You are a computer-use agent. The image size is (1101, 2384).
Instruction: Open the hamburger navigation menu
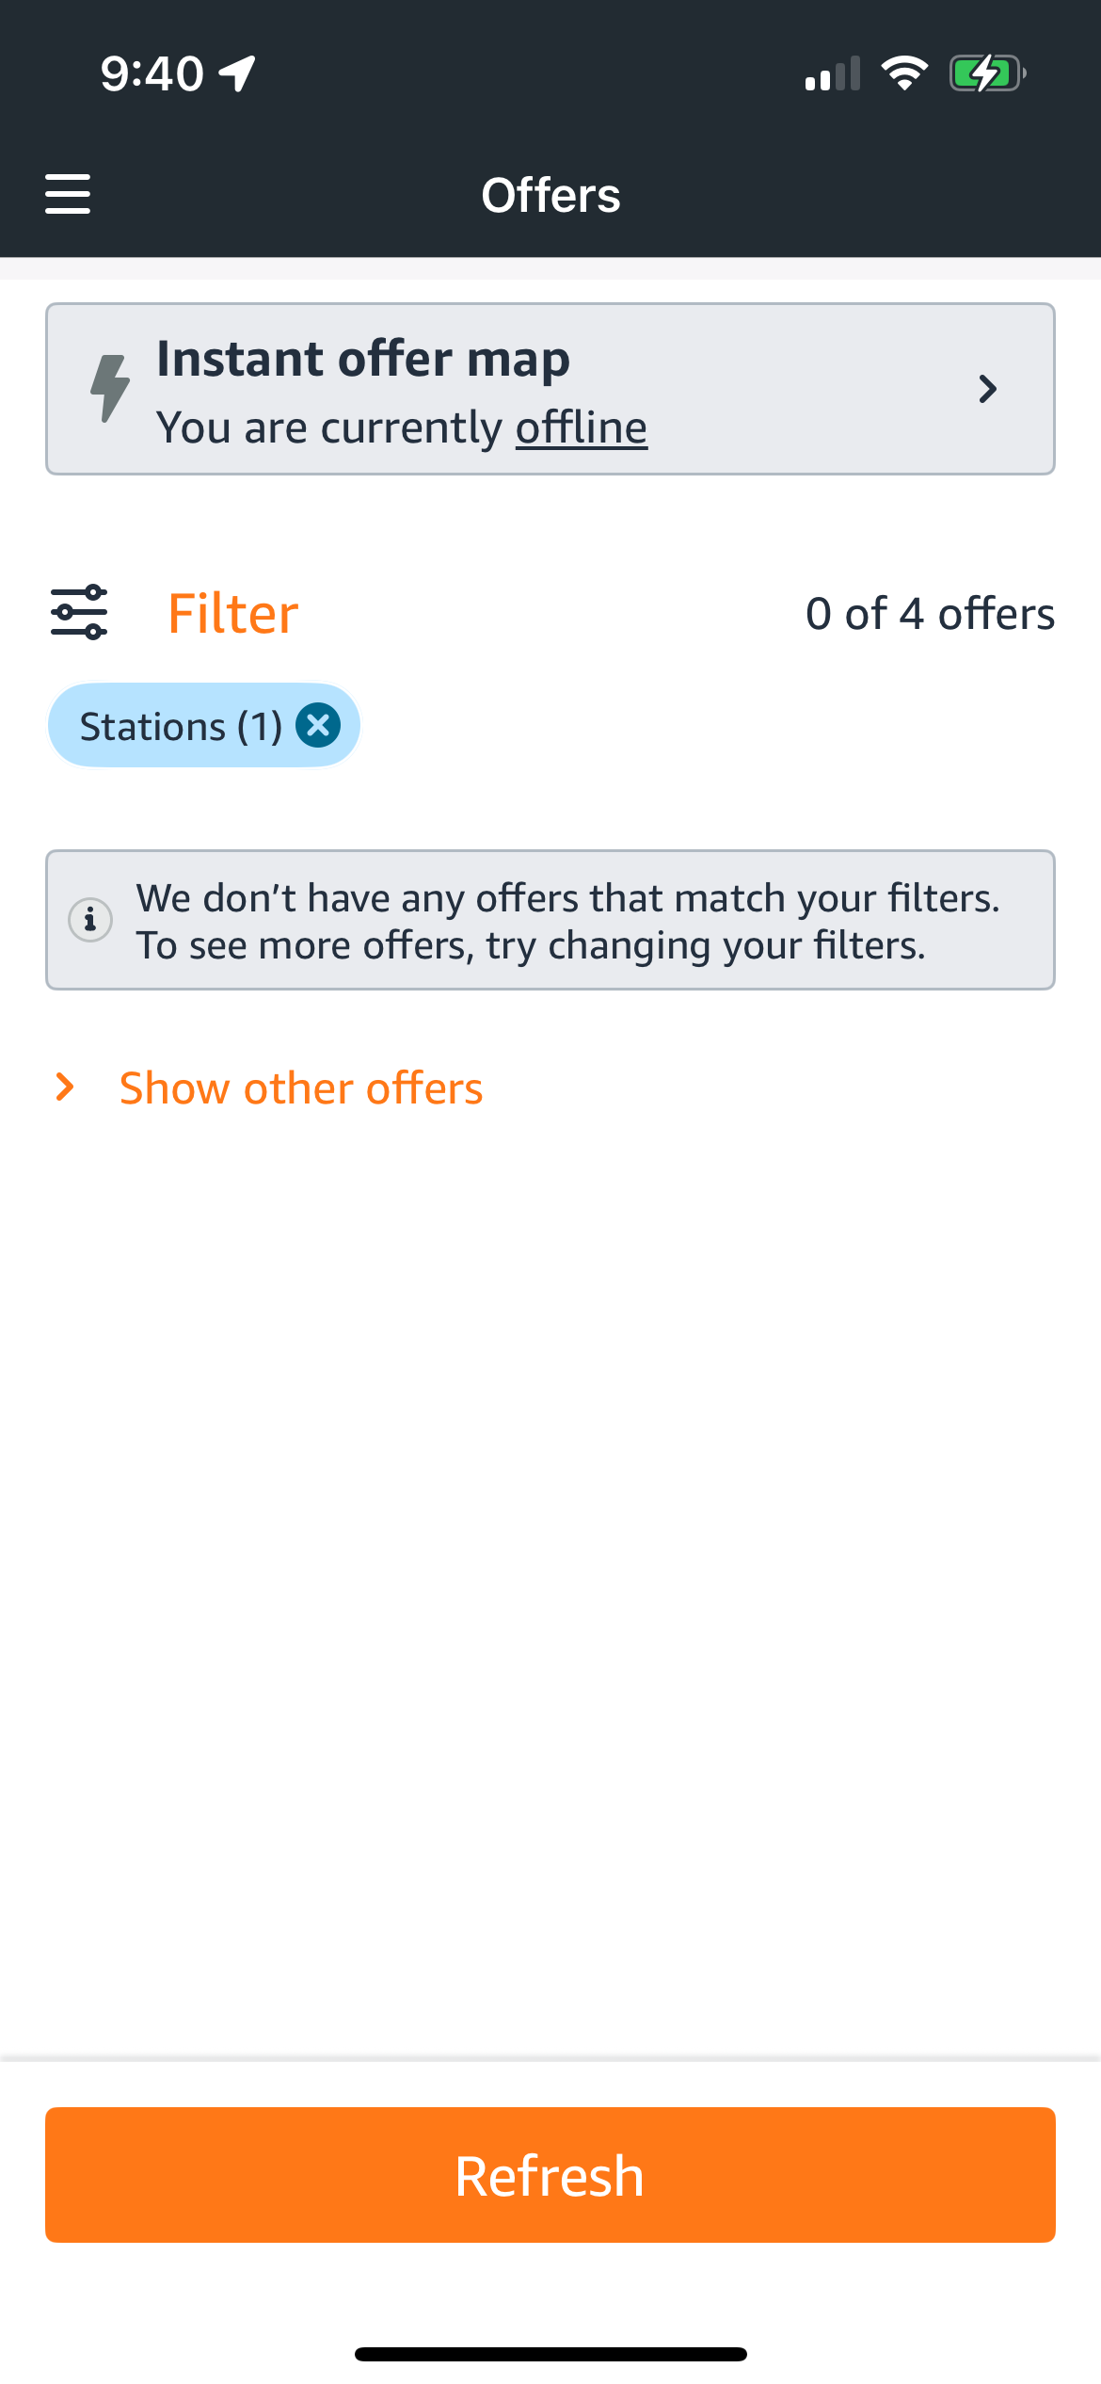[67, 194]
